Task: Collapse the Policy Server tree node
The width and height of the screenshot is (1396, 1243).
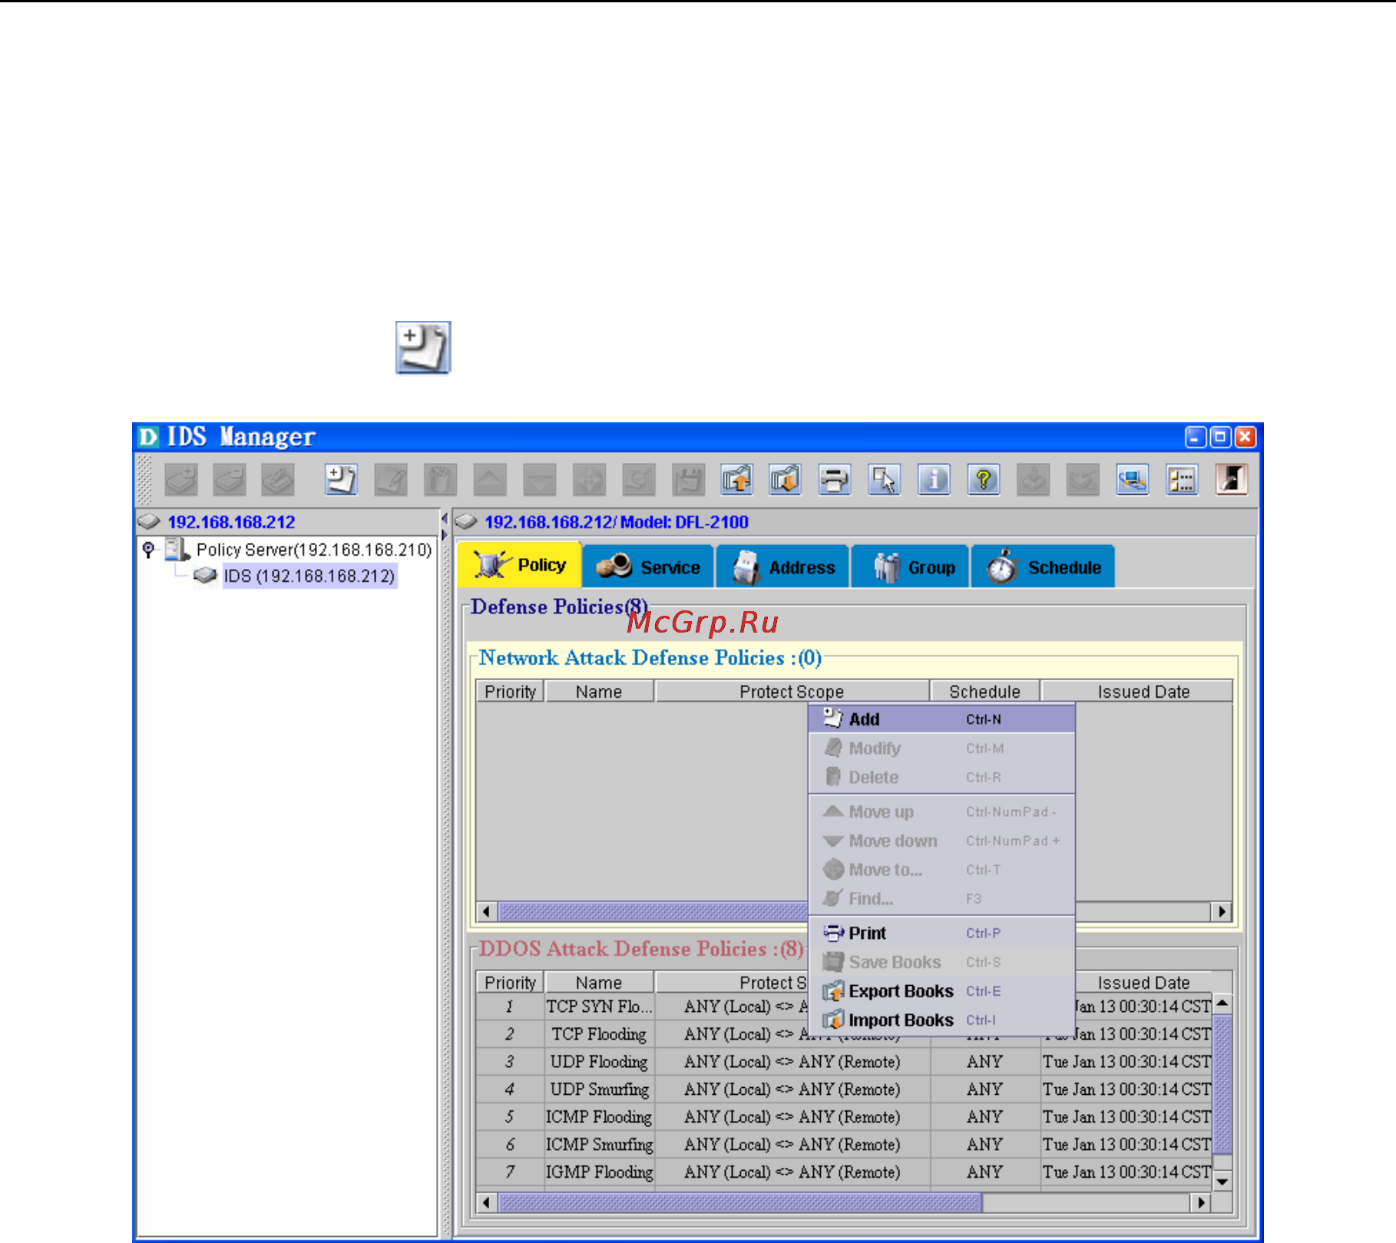Action: point(149,550)
